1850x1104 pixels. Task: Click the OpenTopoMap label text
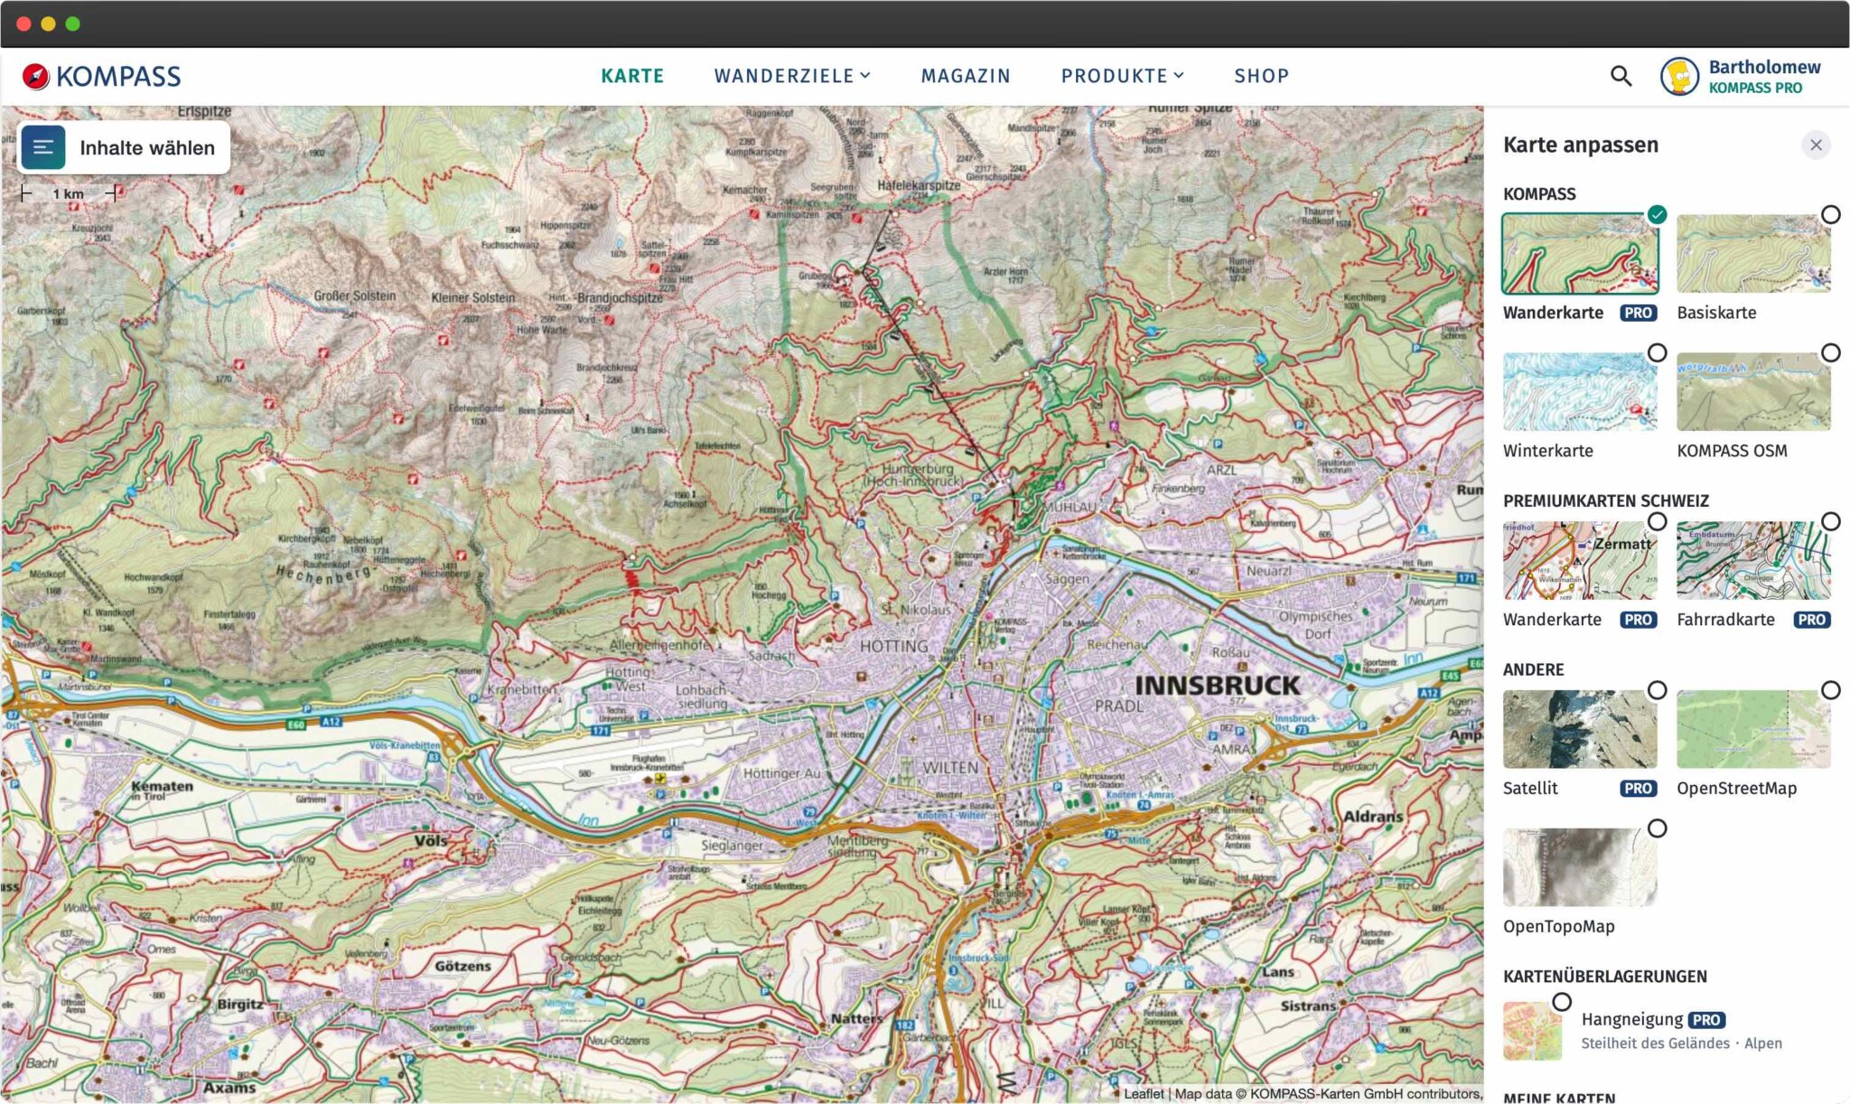(1558, 926)
